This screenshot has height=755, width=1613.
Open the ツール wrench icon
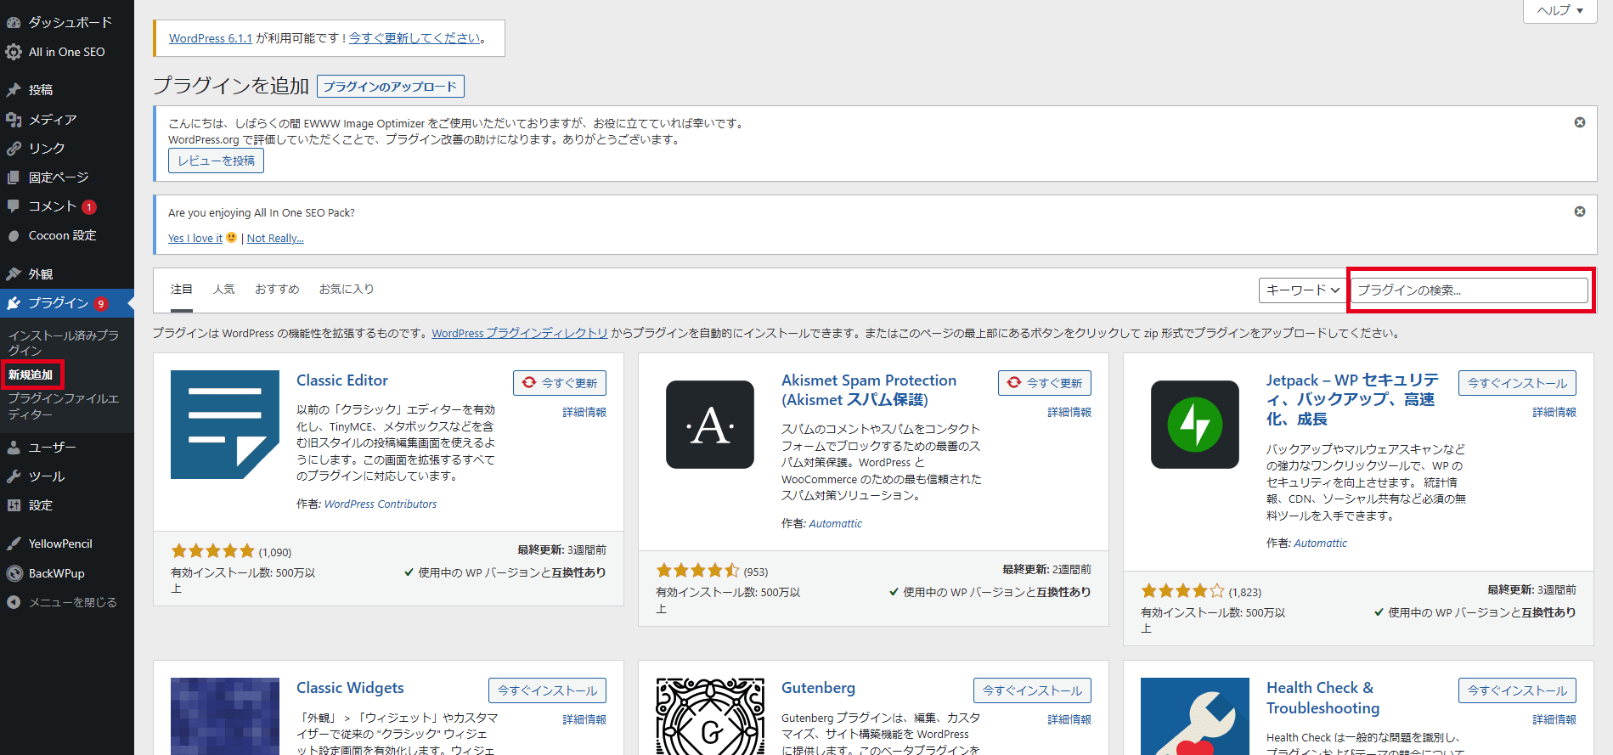(x=14, y=476)
